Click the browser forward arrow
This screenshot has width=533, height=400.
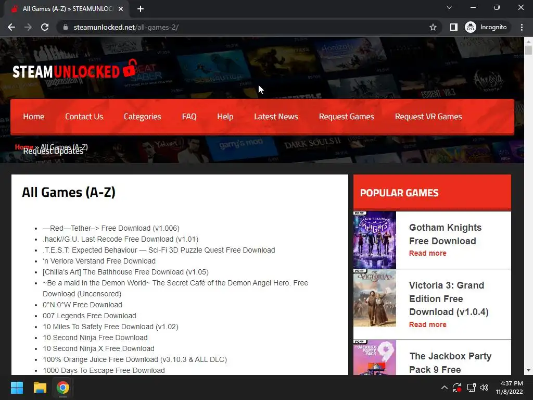point(28,27)
